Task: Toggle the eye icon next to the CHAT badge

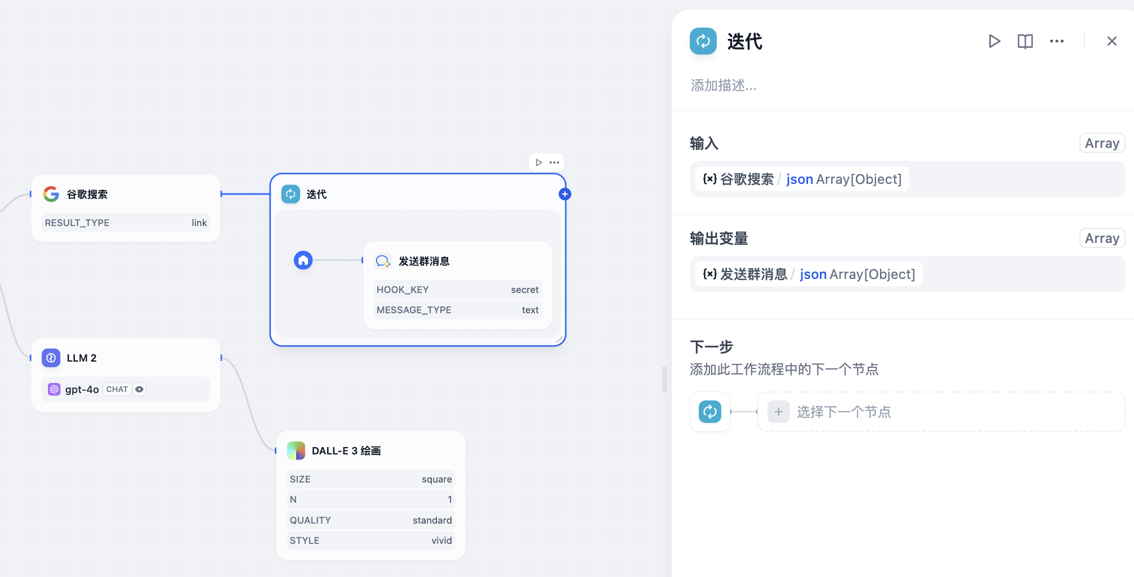Action: 139,389
